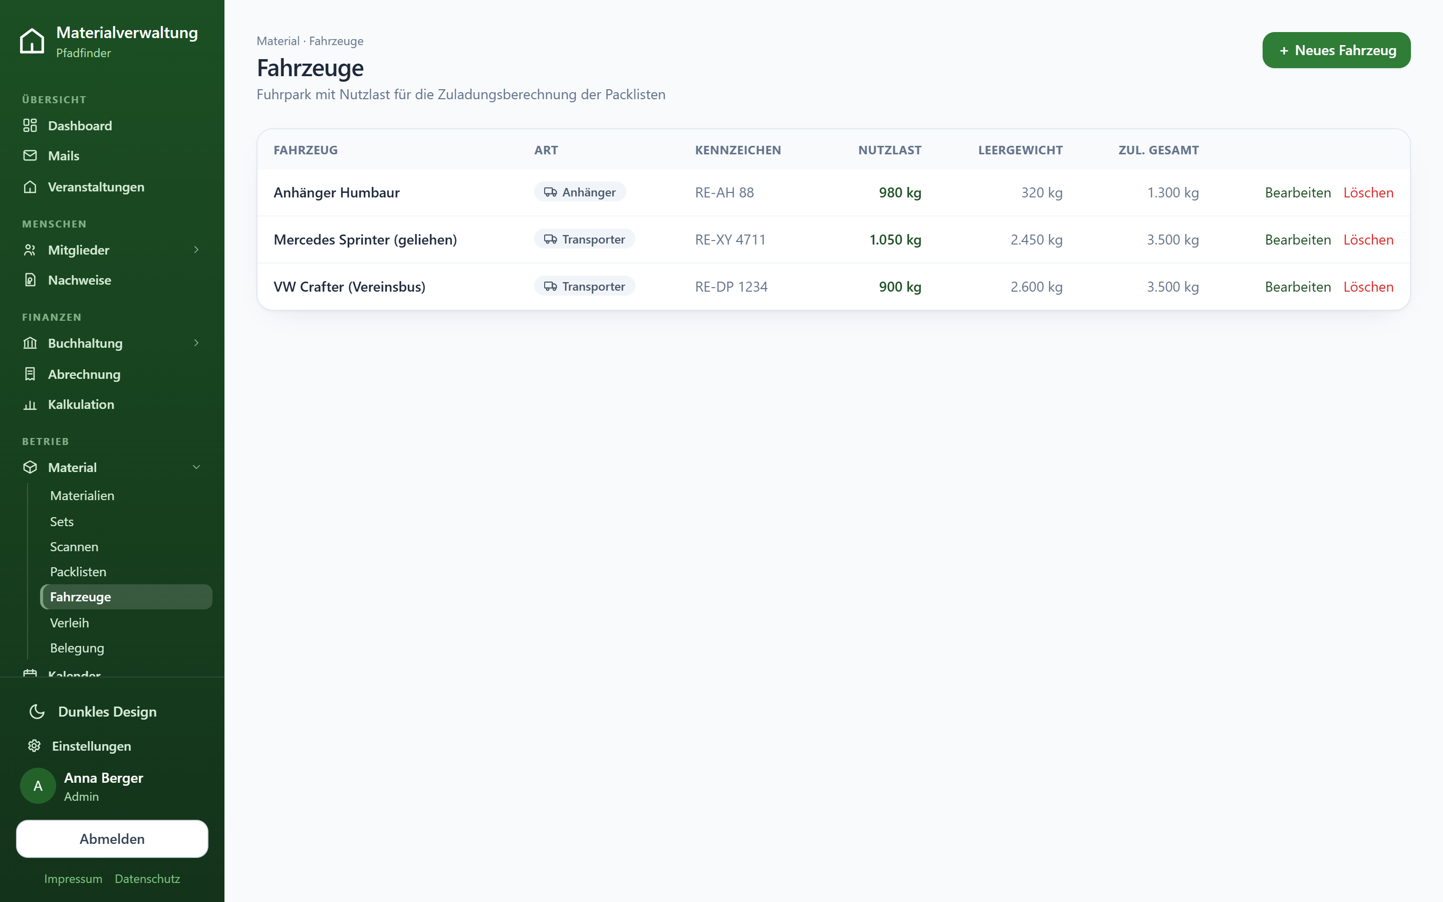Click the Buchhaltung bank icon
The height and width of the screenshot is (902, 1443).
coord(30,343)
